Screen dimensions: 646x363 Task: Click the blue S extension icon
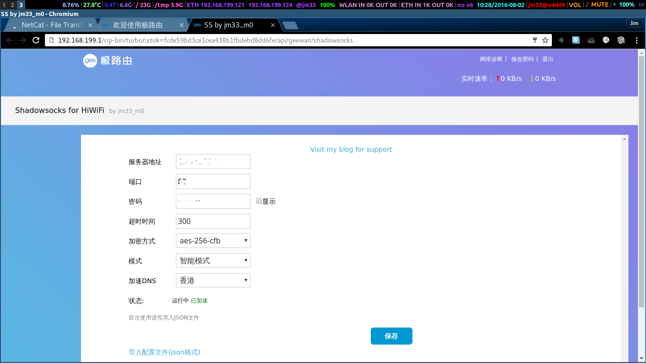pos(576,40)
